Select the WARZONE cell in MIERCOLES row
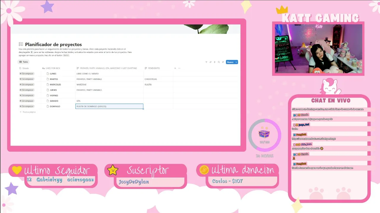Image resolution: width=380 pixels, height=213 pixels. 110,85
